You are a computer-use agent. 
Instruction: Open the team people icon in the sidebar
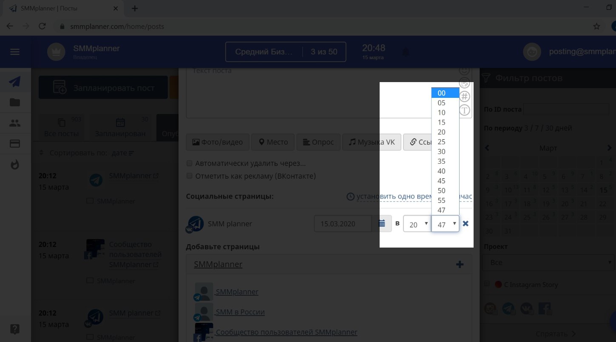[x=15, y=123]
